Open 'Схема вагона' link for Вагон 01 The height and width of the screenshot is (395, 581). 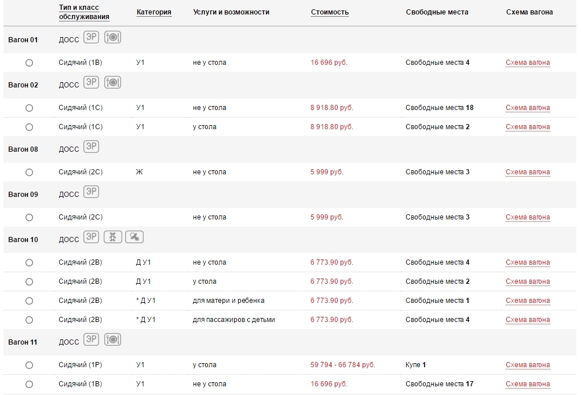pyautogui.click(x=527, y=63)
